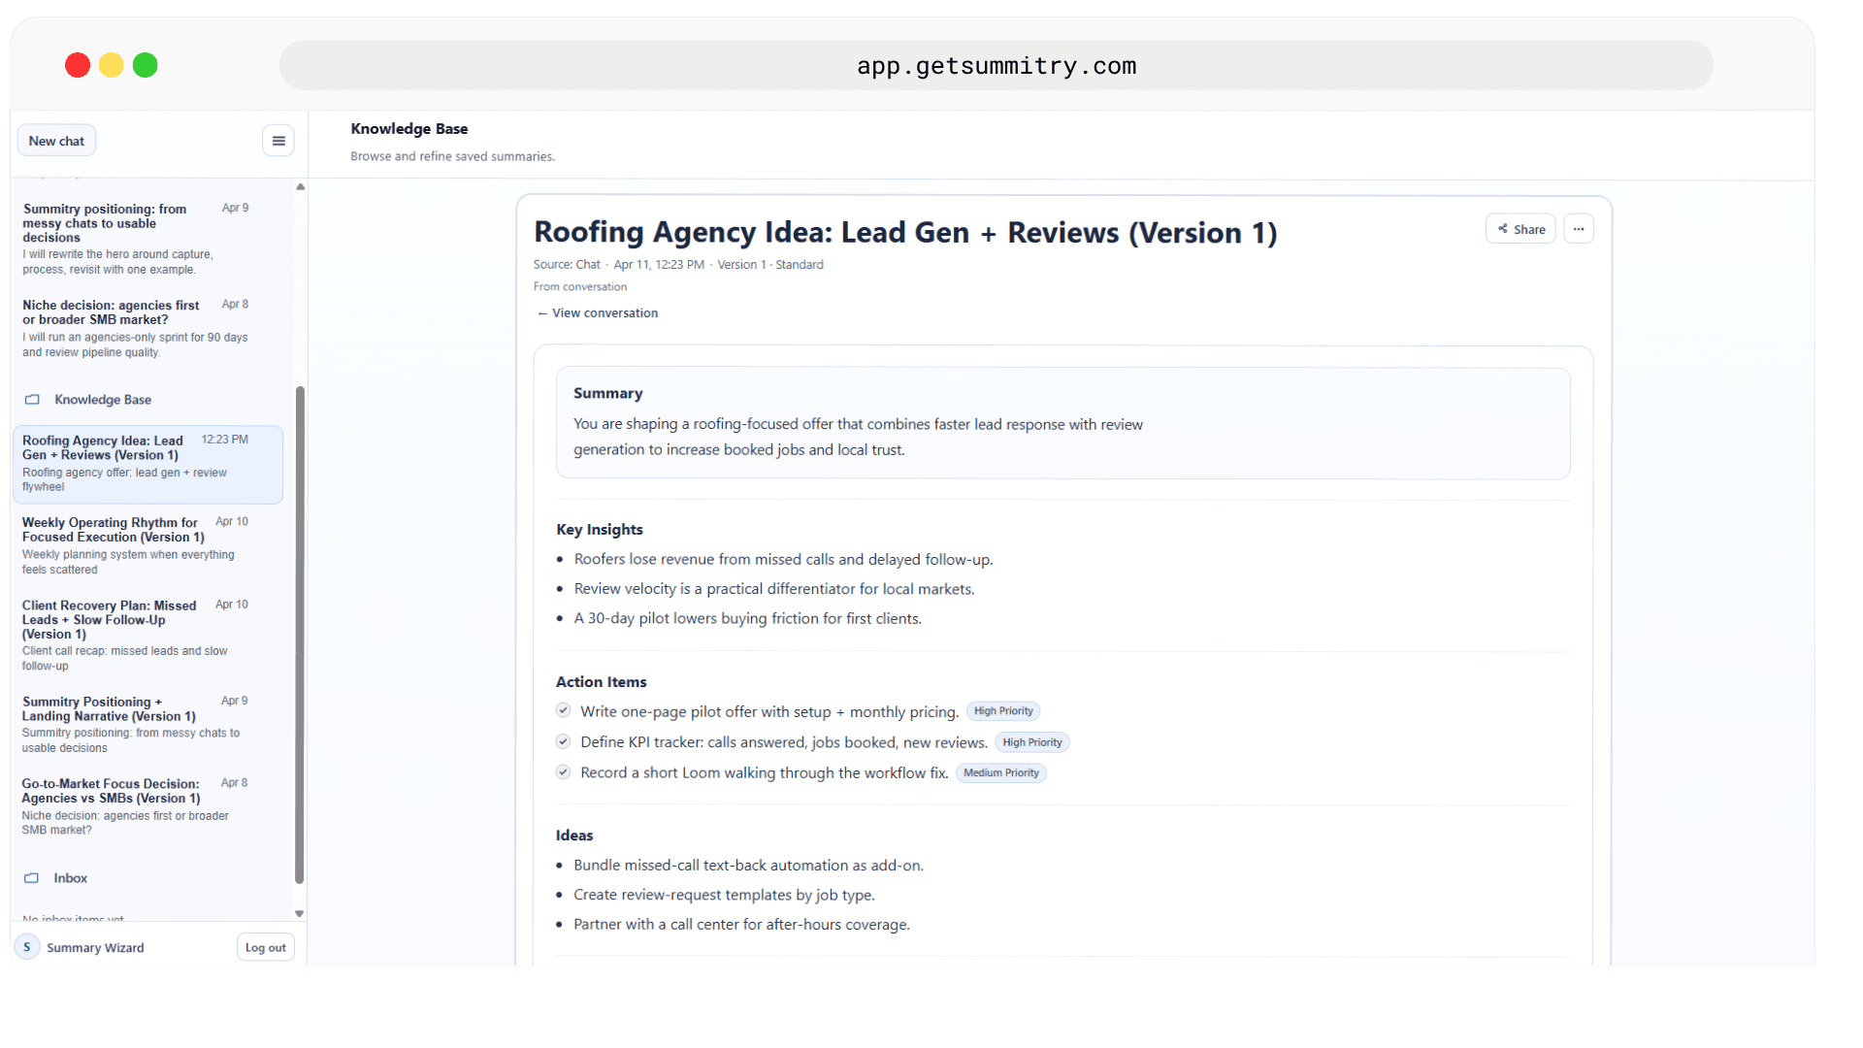Open more options via the ellipsis icon

pos(1579,228)
